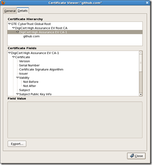Collapse the GTE CyberTrust Global Root node
This screenshot has height=165, width=152.
pos(9,24)
